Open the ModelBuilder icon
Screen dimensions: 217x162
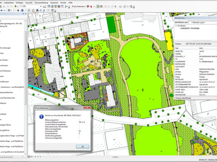(66, 6)
